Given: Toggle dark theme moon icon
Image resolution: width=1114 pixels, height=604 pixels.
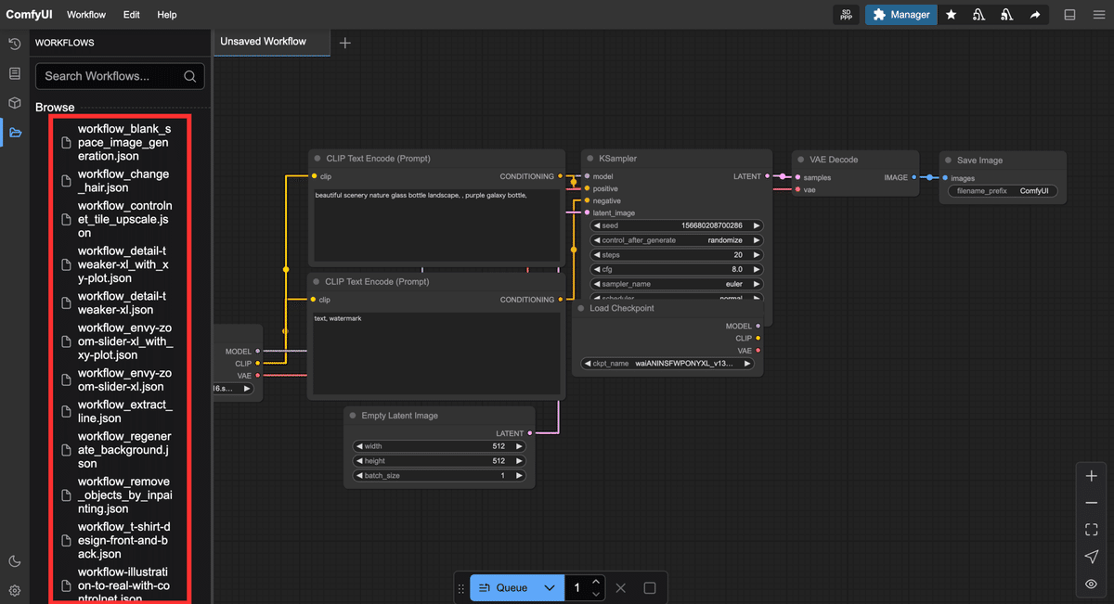Looking at the screenshot, I should pos(15,560).
